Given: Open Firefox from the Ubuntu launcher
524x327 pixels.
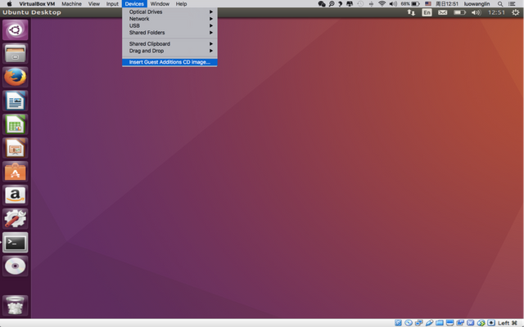Looking at the screenshot, I should click(15, 77).
